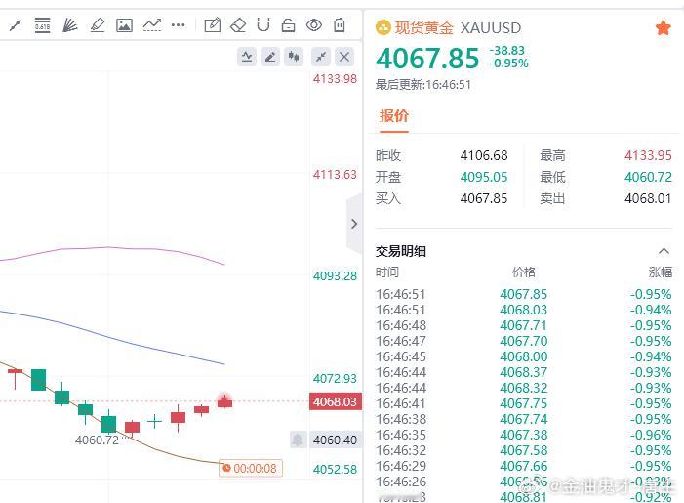Select the trade row at 16:46:35

pos(523,435)
